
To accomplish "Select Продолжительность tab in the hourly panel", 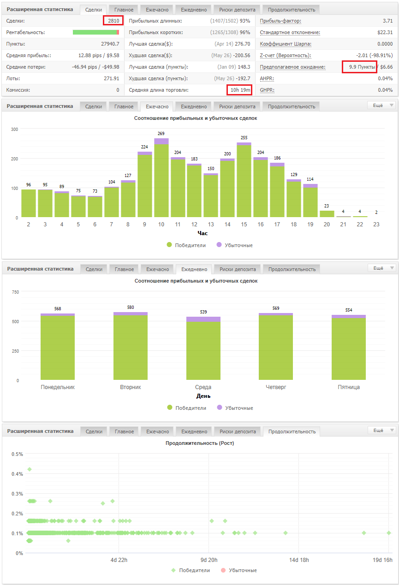I will point(292,106).
